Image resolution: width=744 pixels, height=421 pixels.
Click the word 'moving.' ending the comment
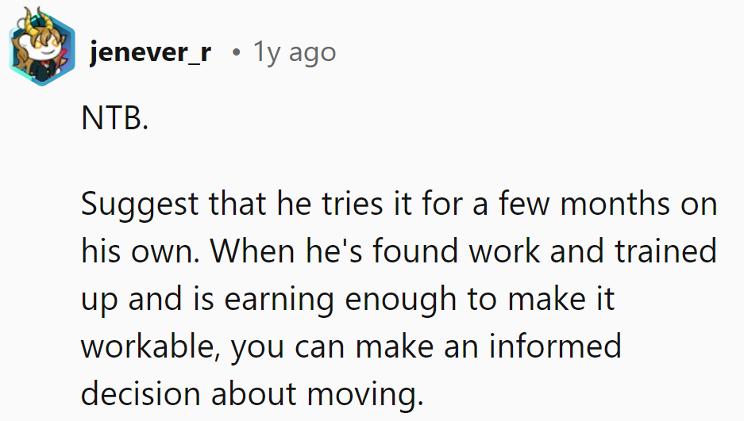365,395
